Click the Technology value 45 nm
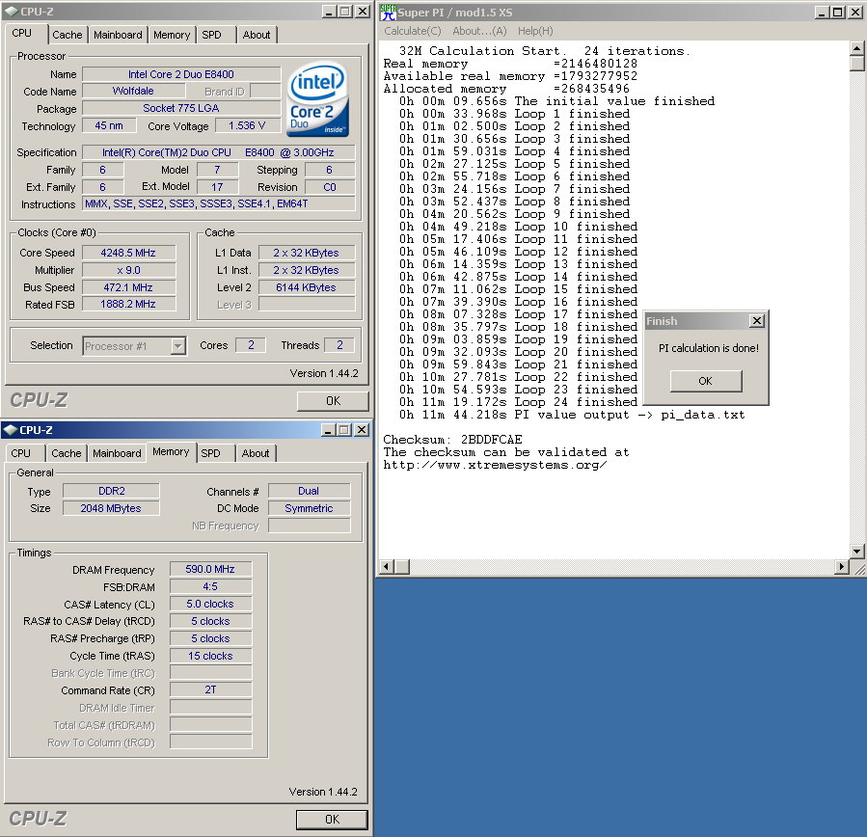Viewport: 867px width, 837px height. [x=109, y=125]
